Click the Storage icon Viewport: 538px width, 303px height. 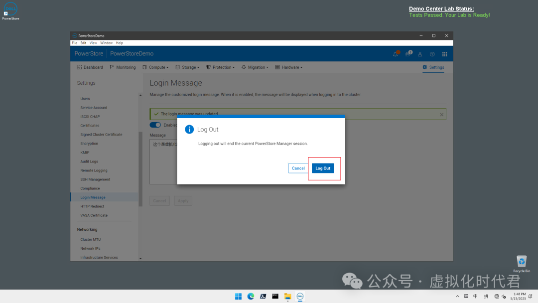point(177,67)
